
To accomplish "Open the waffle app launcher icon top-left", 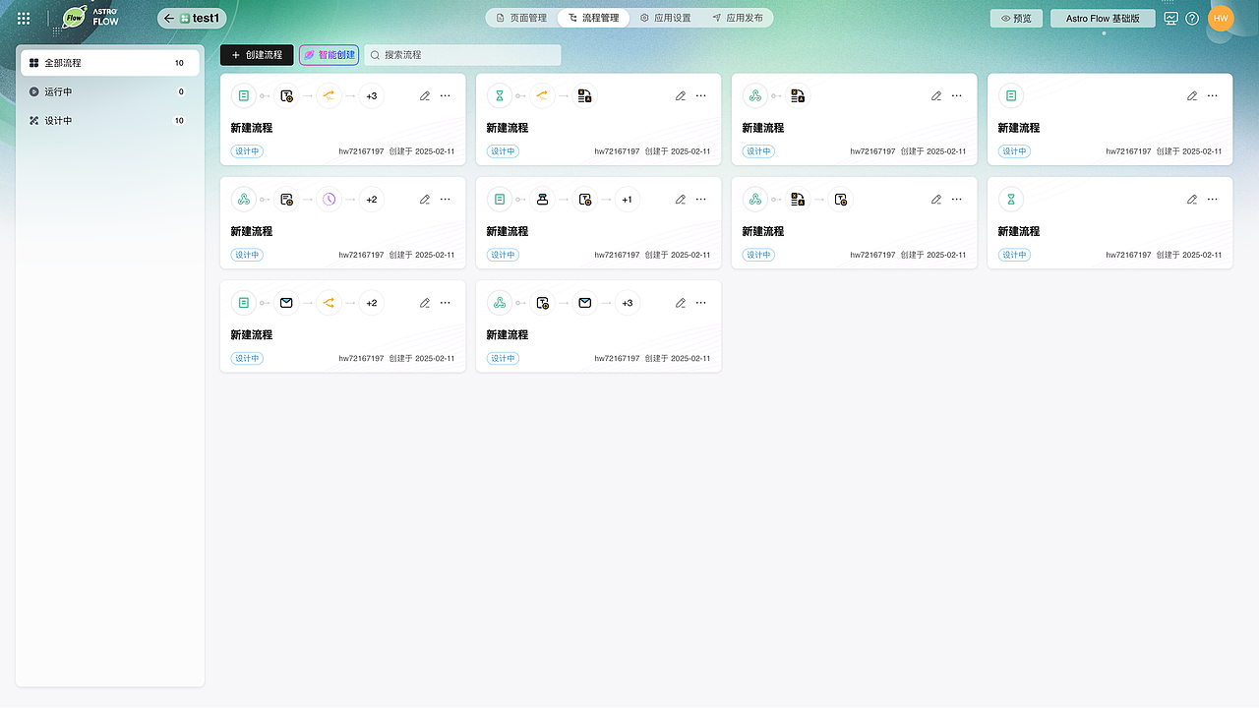I will coord(24,17).
